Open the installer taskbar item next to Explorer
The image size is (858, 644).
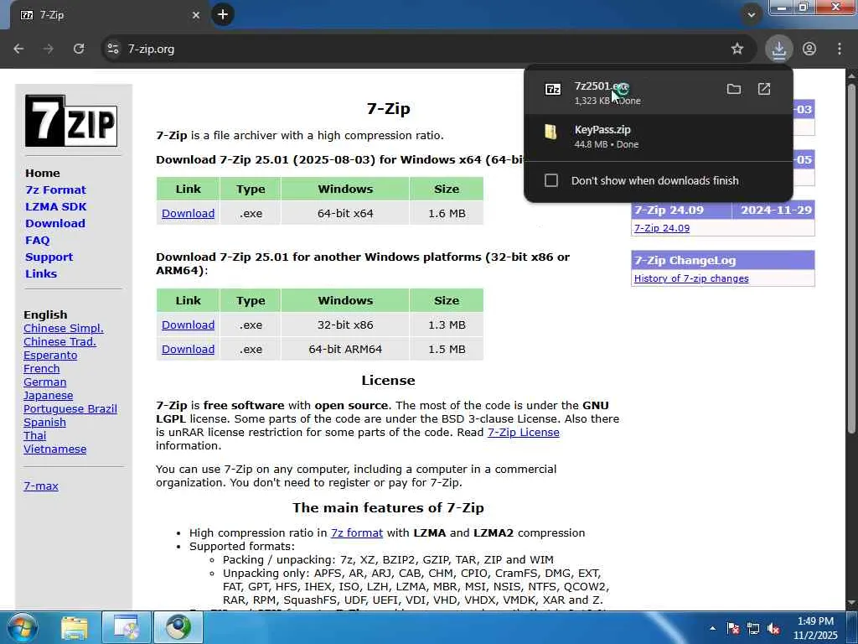pyautogui.click(x=127, y=627)
